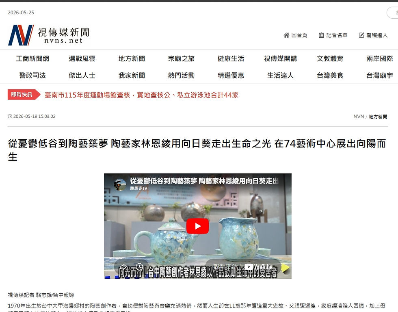
Task: Open 寫稿達人 link
Action: (x=377, y=35)
